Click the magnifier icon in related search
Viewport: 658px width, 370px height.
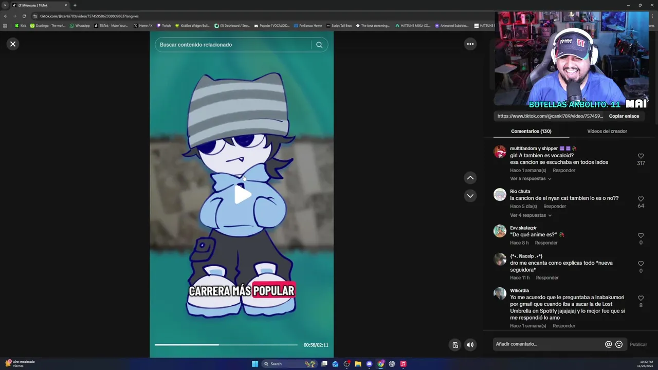pyautogui.click(x=319, y=45)
